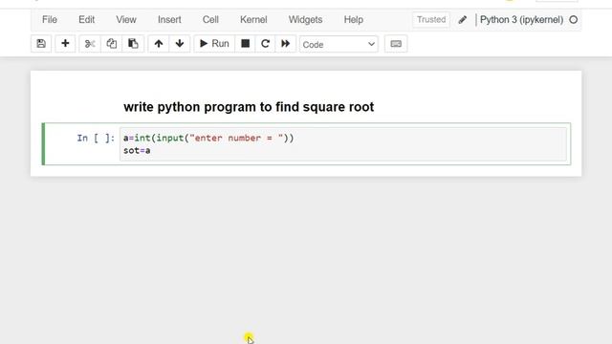
Task: Copy selected cells icon
Action: pos(112,44)
